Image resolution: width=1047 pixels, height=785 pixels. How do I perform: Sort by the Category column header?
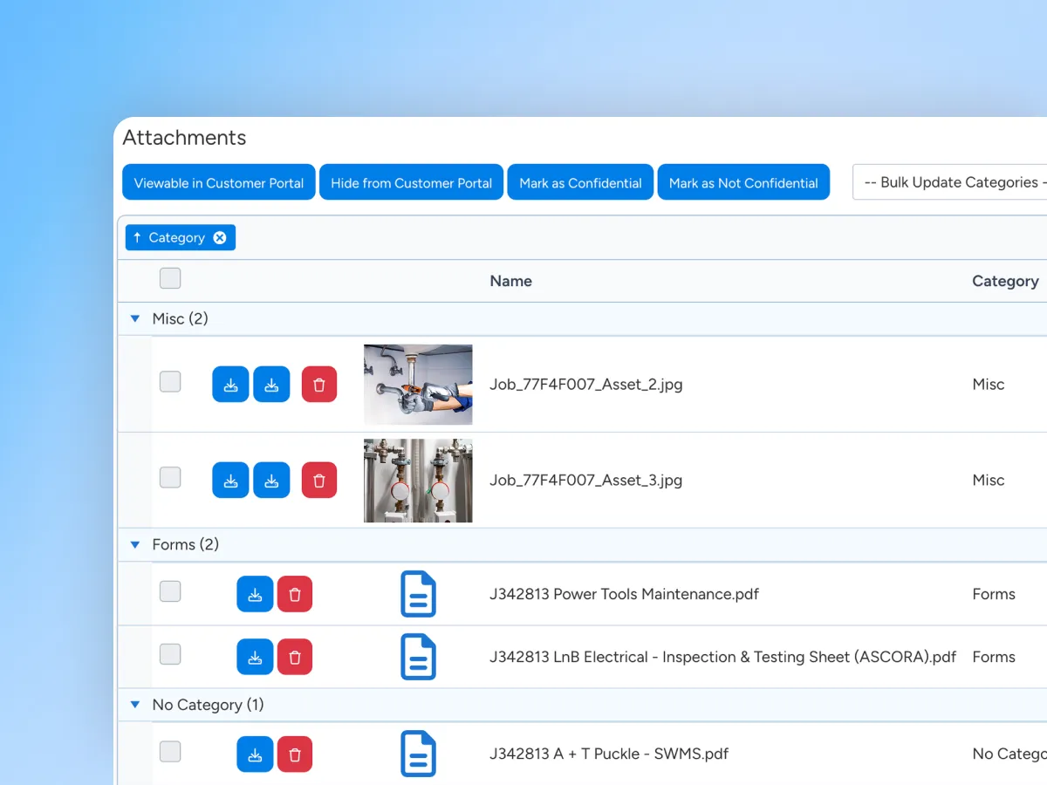click(1005, 281)
